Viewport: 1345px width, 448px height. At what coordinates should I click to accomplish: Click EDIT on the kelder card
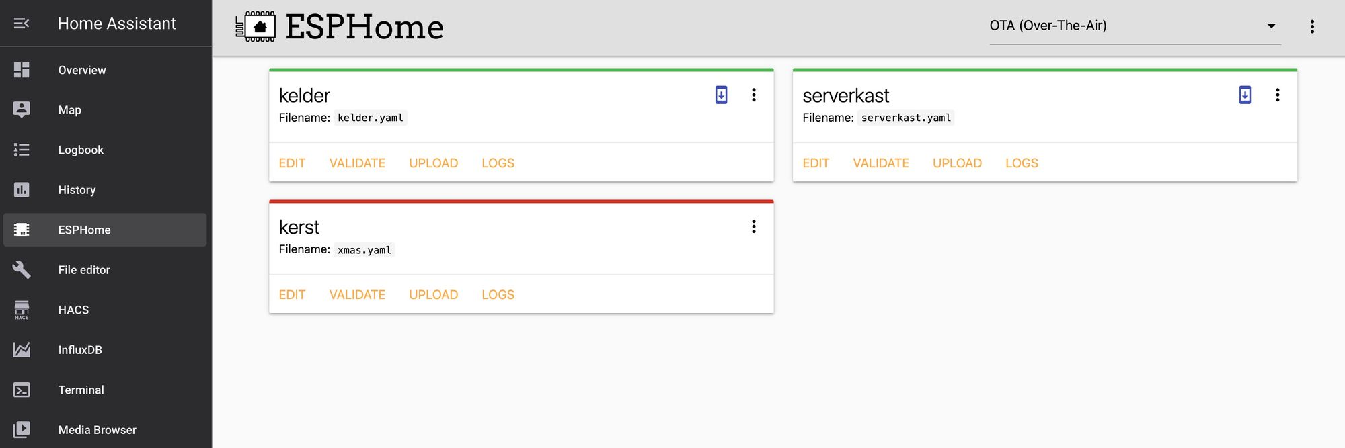292,163
